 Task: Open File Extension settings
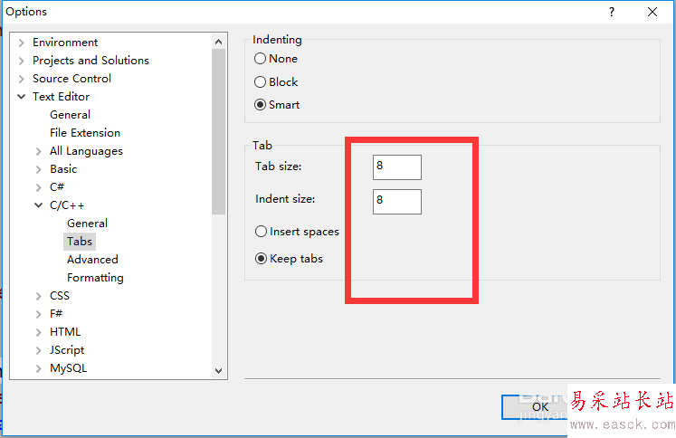(x=85, y=133)
